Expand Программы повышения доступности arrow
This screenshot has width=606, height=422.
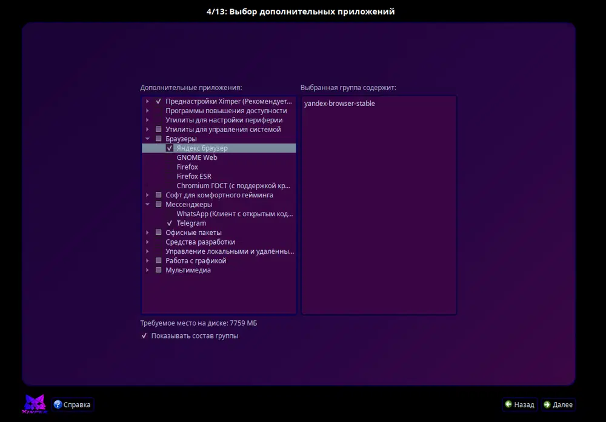(x=147, y=110)
